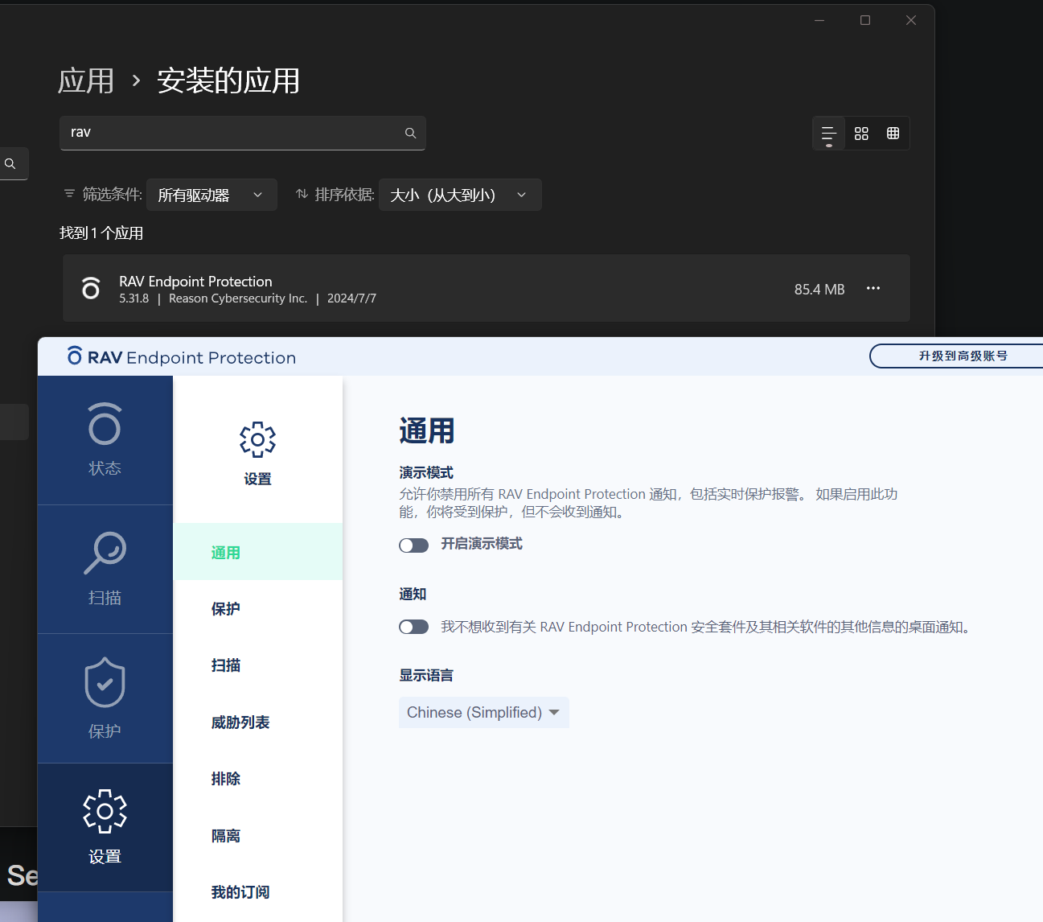The height and width of the screenshot is (922, 1043).
Task: Toggle off desktop notifications for RAV software
Action: click(x=413, y=626)
